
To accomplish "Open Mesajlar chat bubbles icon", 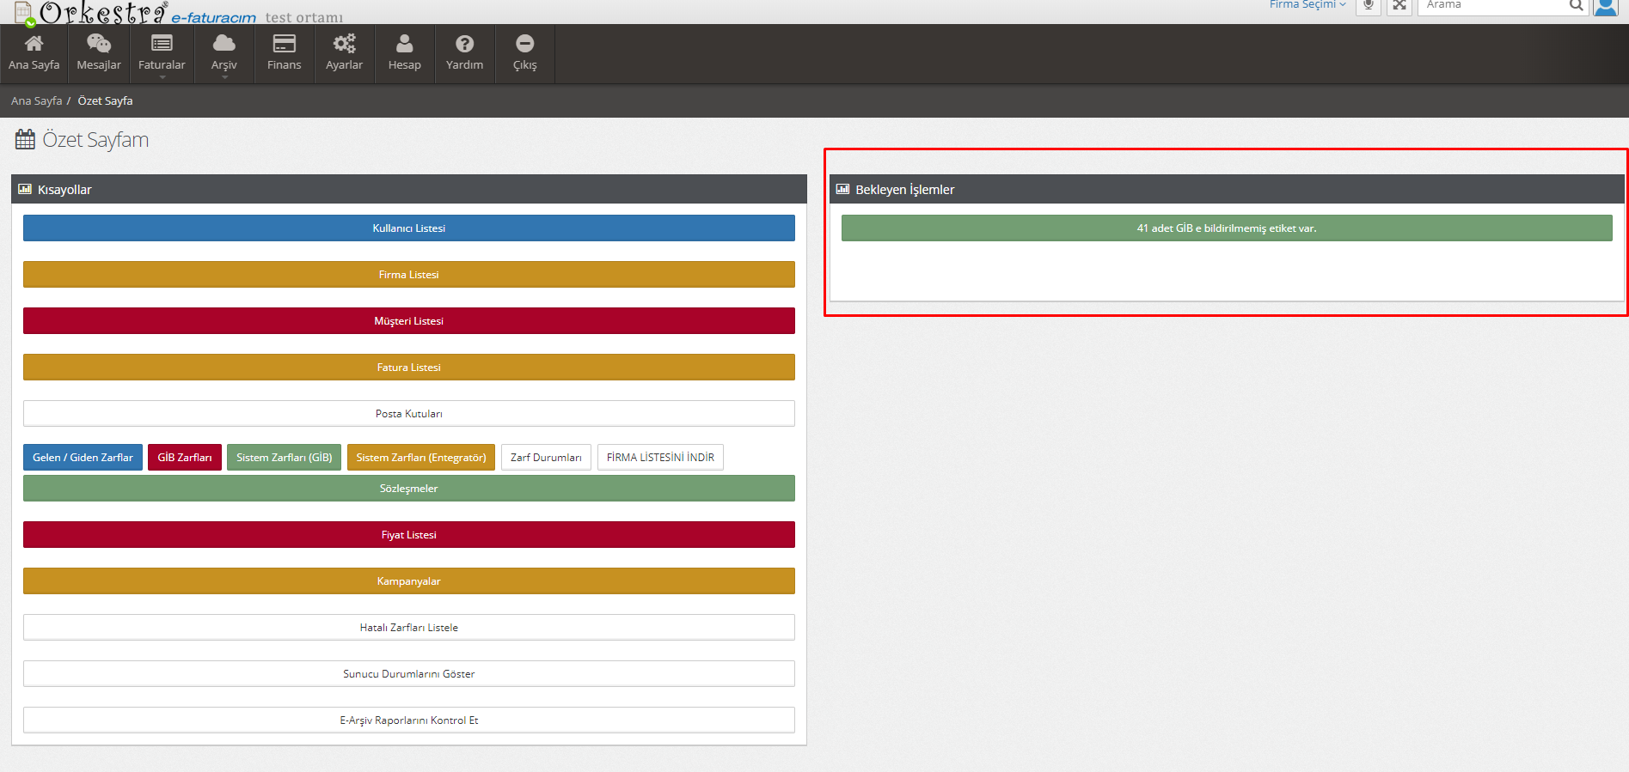I will 99,44.
